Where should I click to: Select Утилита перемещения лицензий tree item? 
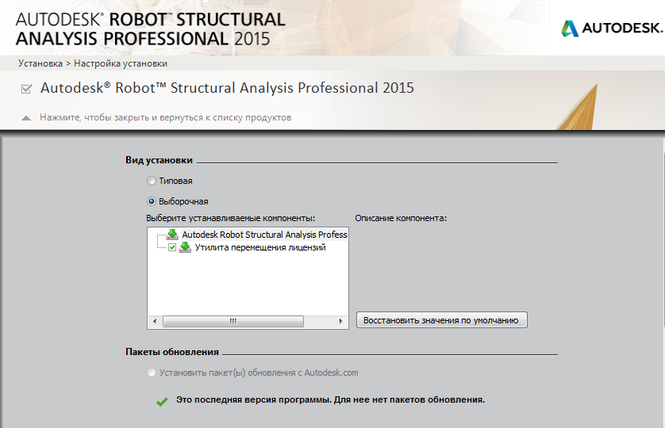tap(260, 247)
